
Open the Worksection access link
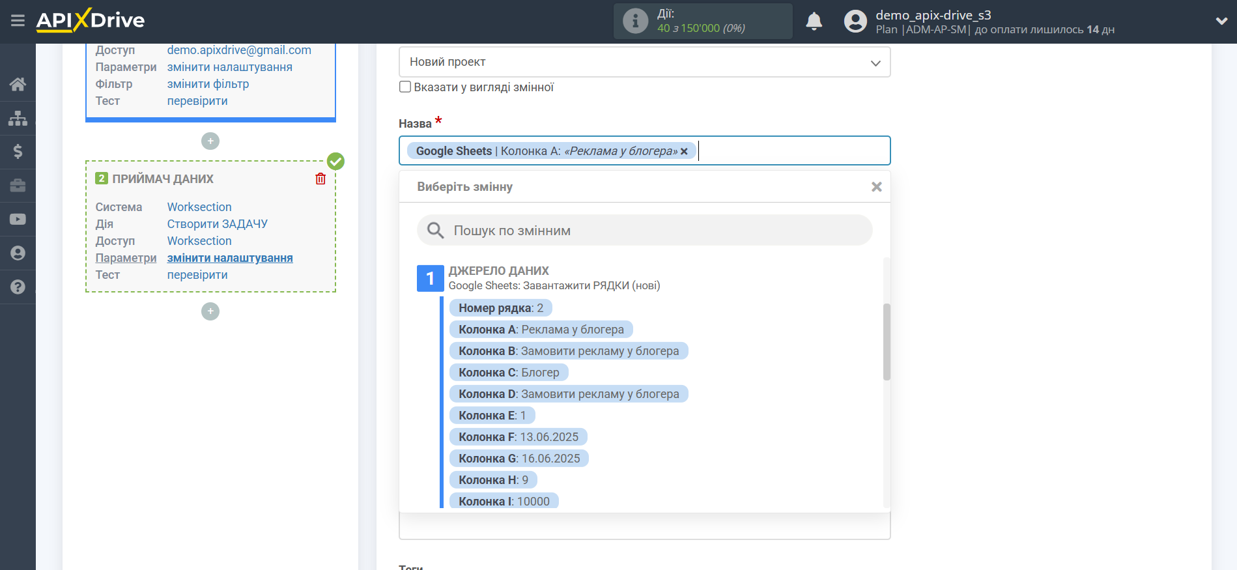coord(199,241)
